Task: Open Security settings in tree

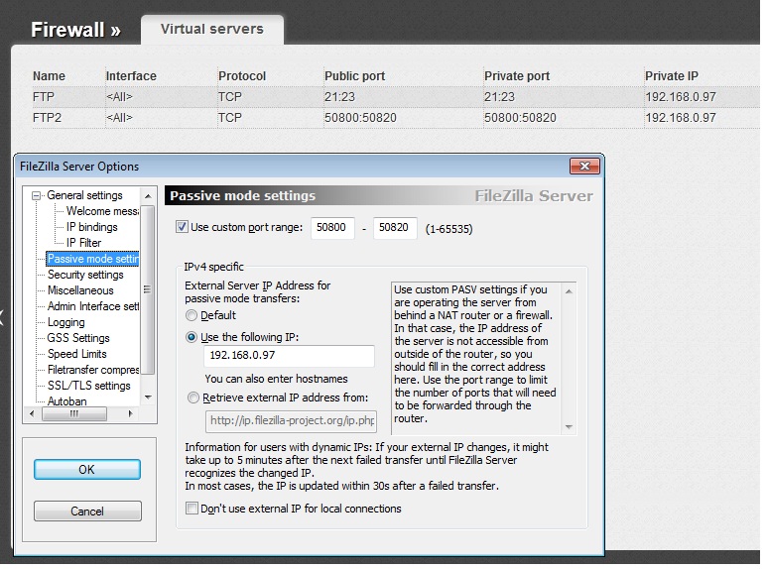Action: 85,275
